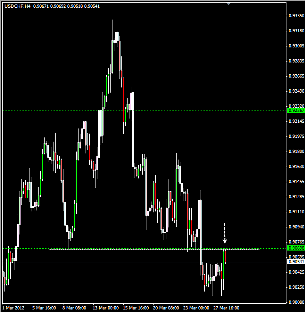Screen dimensions: 306x313
Task: Click the 0.90765 price axis label
Action: pos(297,242)
